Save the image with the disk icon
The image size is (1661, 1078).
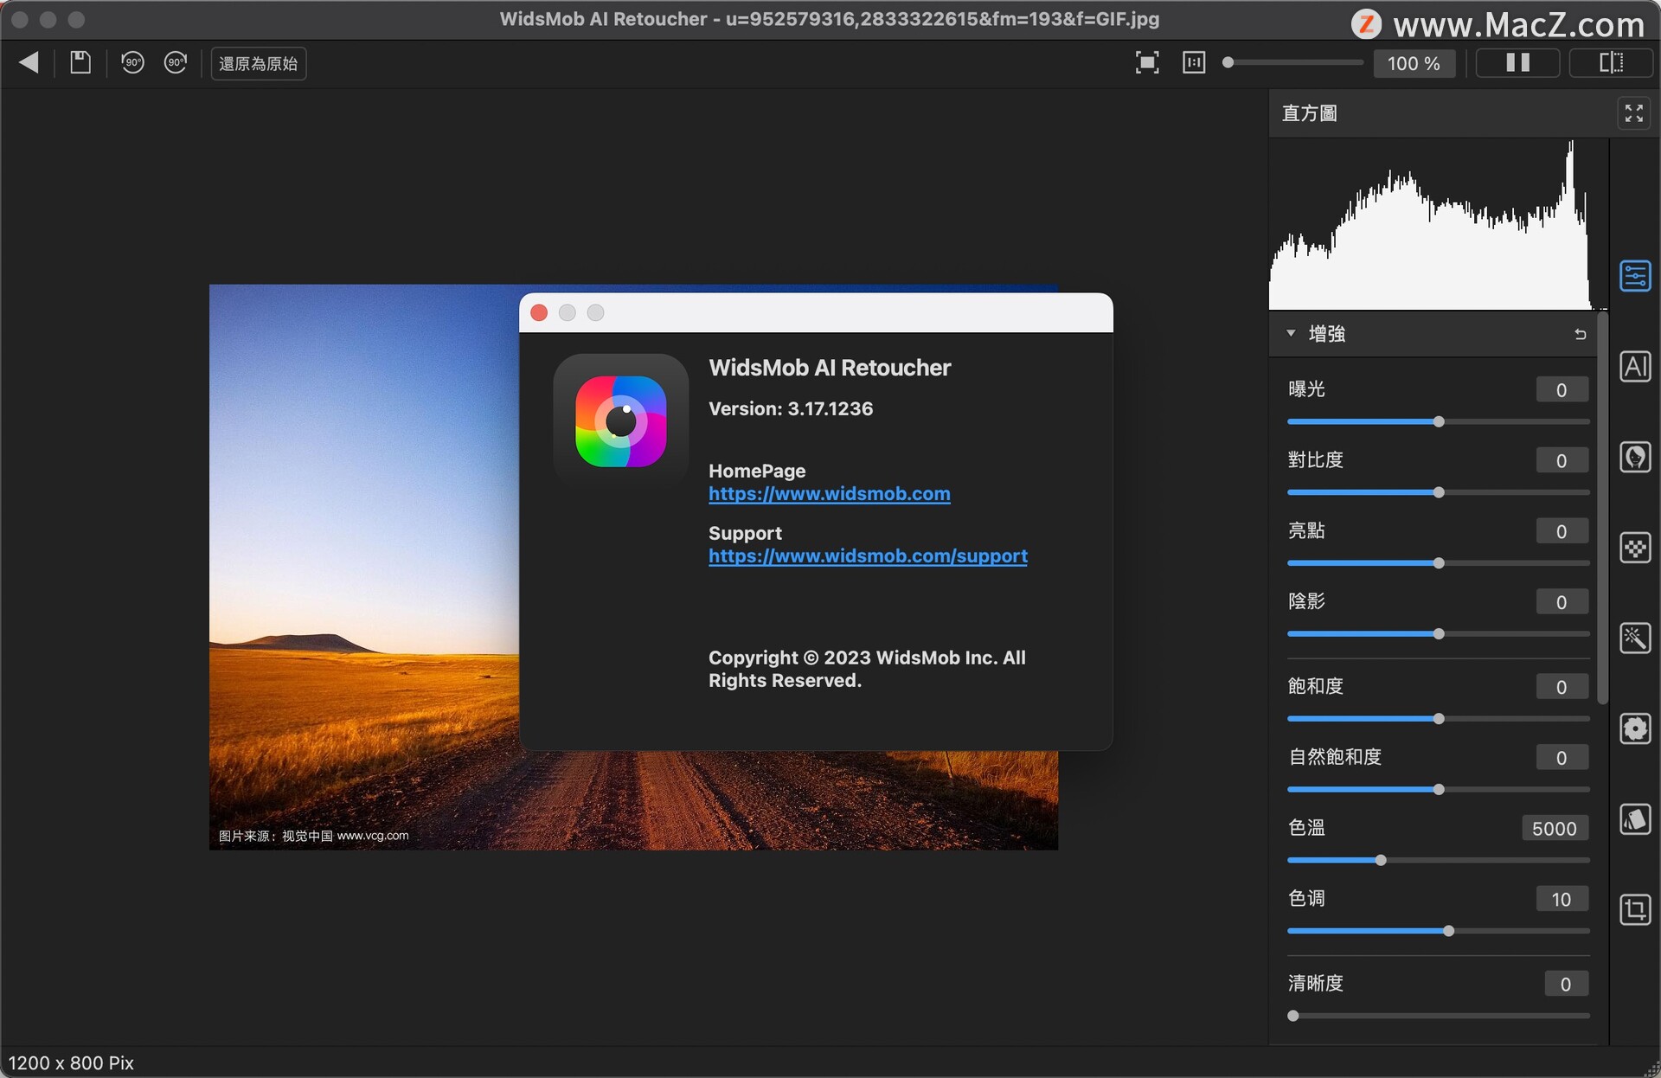[x=80, y=62]
